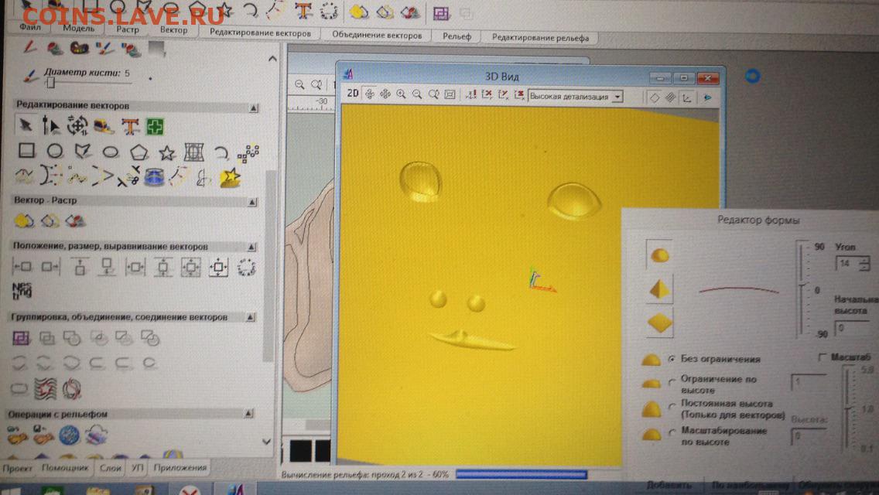Screen dimensions: 879x495
Task: Select the ellipse drawing tool
Action: coord(111,152)
